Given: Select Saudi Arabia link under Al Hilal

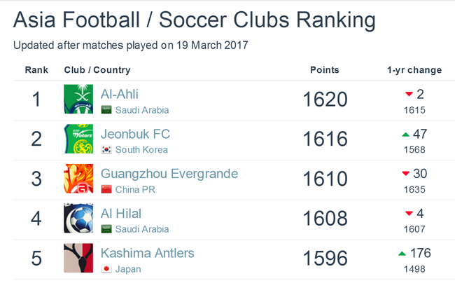Looking at the screenshot, I should (142, 229).
